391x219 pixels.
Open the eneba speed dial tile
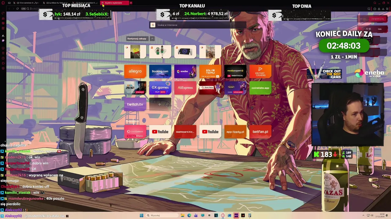tap(185, 71)
